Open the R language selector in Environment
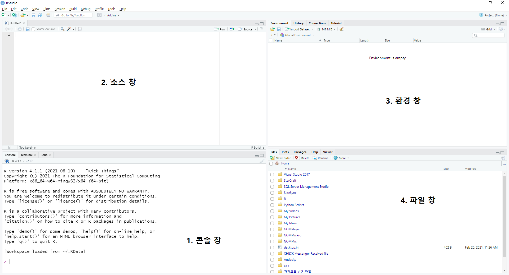Screen dimensions: 509x275 [x=273, y=35]
